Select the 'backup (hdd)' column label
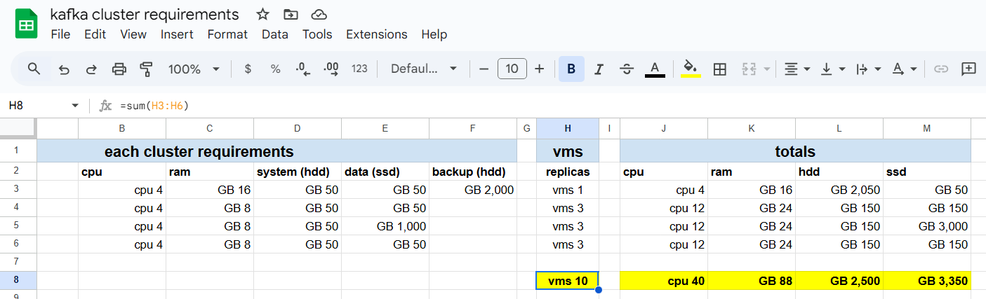 coord(472,172)
